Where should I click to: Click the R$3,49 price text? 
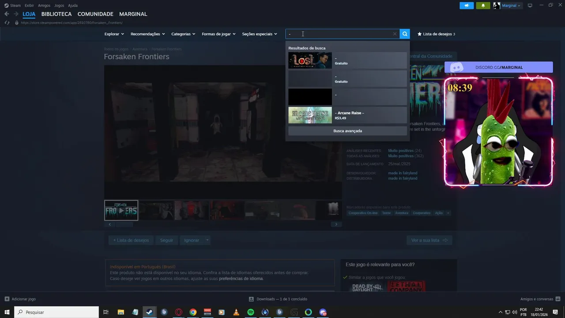pos(340,118)
